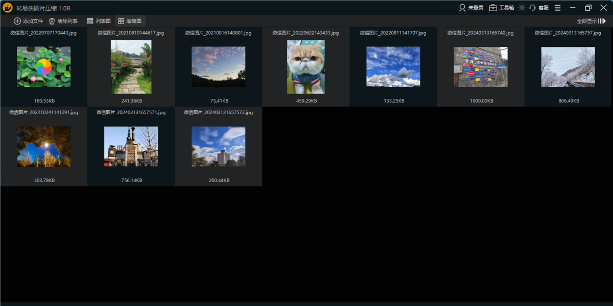Open the hamburger main menu
This screenshot has width=613, height=306.
tap(557, 8)
